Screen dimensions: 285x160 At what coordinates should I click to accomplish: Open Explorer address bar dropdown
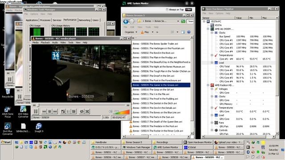178,21
